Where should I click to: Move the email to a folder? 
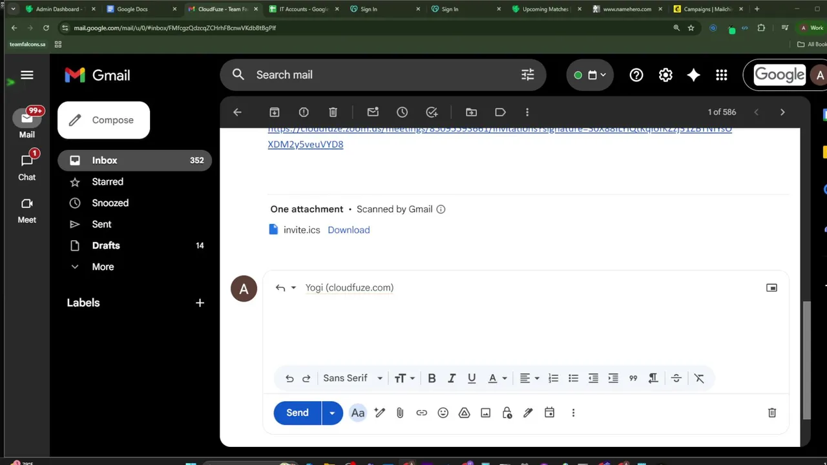coord(471,112)
